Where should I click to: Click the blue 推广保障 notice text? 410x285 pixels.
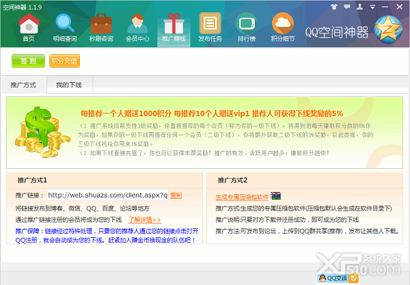(x=107, y=235)
